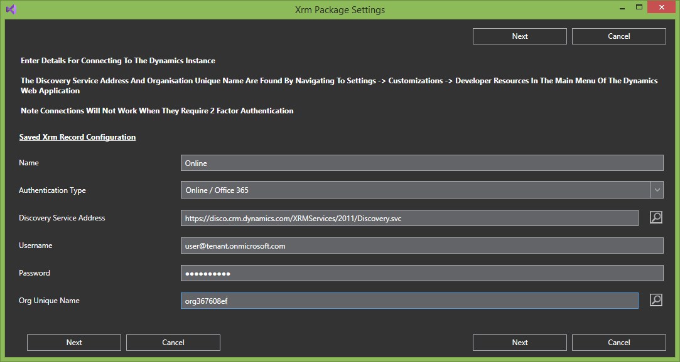Image resolution: width=680 pixels, height=362 pixels.
Task: Click the bottom-left Cancel button
Action: [x=173, y=343]
